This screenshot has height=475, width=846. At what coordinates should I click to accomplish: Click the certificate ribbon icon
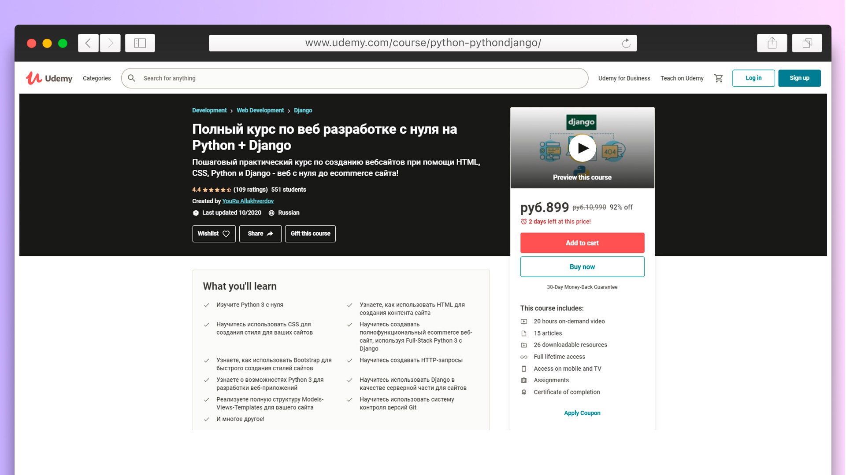[524, 392]
